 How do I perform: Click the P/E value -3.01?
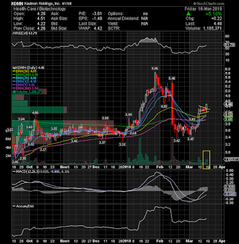(97, 14)
